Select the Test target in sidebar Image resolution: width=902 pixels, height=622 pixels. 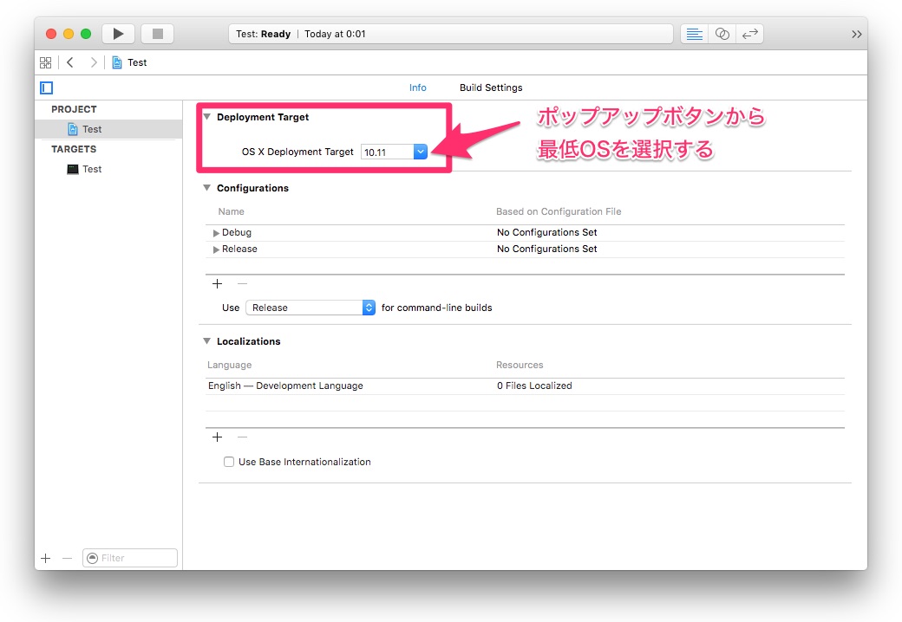(x=108, y=169)
